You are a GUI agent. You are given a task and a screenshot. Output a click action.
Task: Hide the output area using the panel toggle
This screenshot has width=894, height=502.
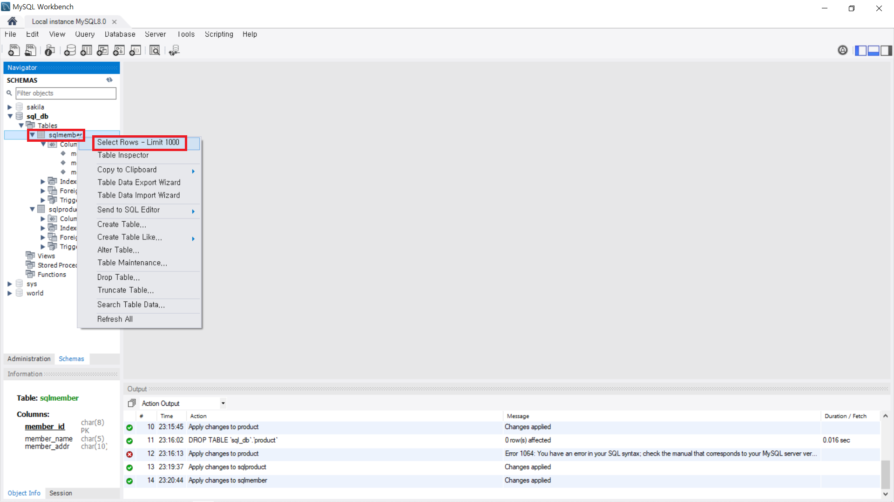pyautogui.click(x=874, y=50)
